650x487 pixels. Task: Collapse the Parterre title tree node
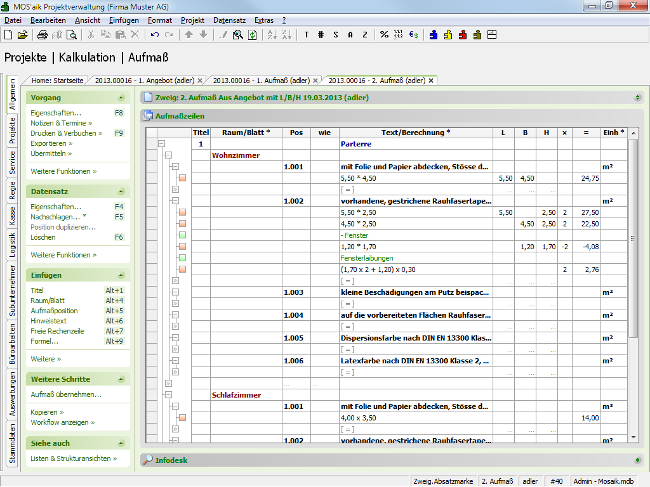(162, 144)
